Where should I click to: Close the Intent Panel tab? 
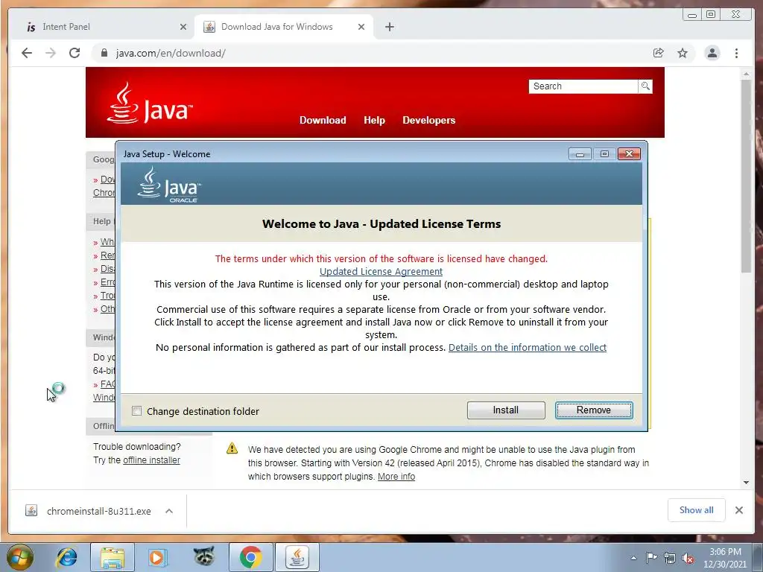coord(183,27)
